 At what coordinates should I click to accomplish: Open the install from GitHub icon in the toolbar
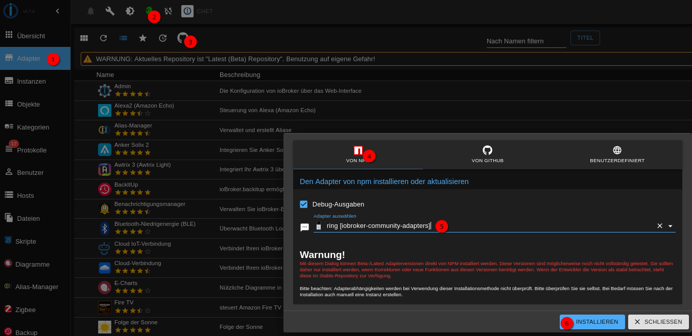(x=182, y=38)
